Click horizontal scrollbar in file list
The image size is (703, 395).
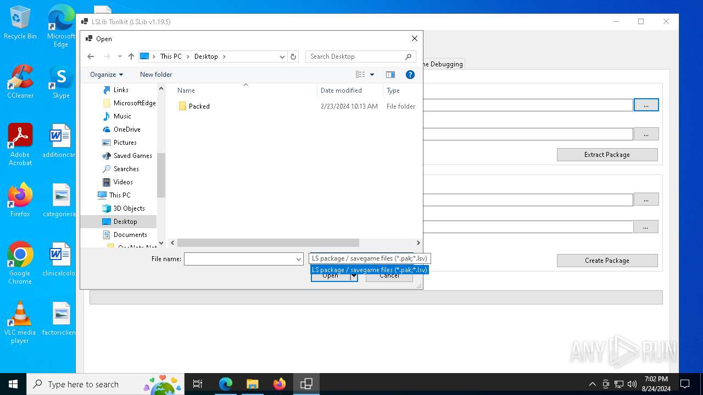coord(268,242)
